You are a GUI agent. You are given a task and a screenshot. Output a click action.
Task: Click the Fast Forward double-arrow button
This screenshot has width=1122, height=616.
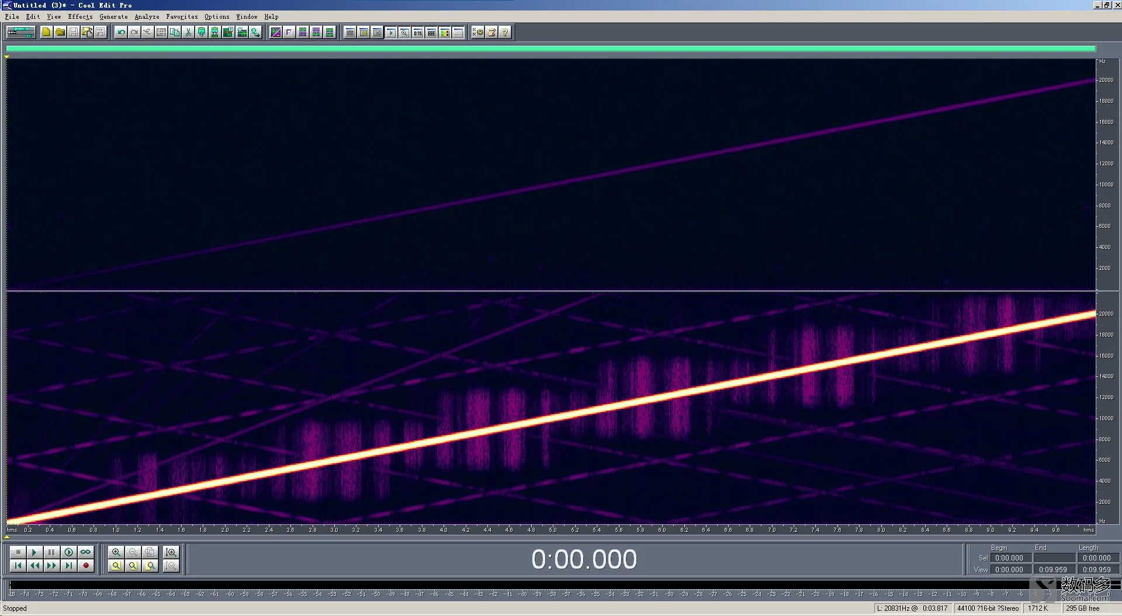[51, 565]
